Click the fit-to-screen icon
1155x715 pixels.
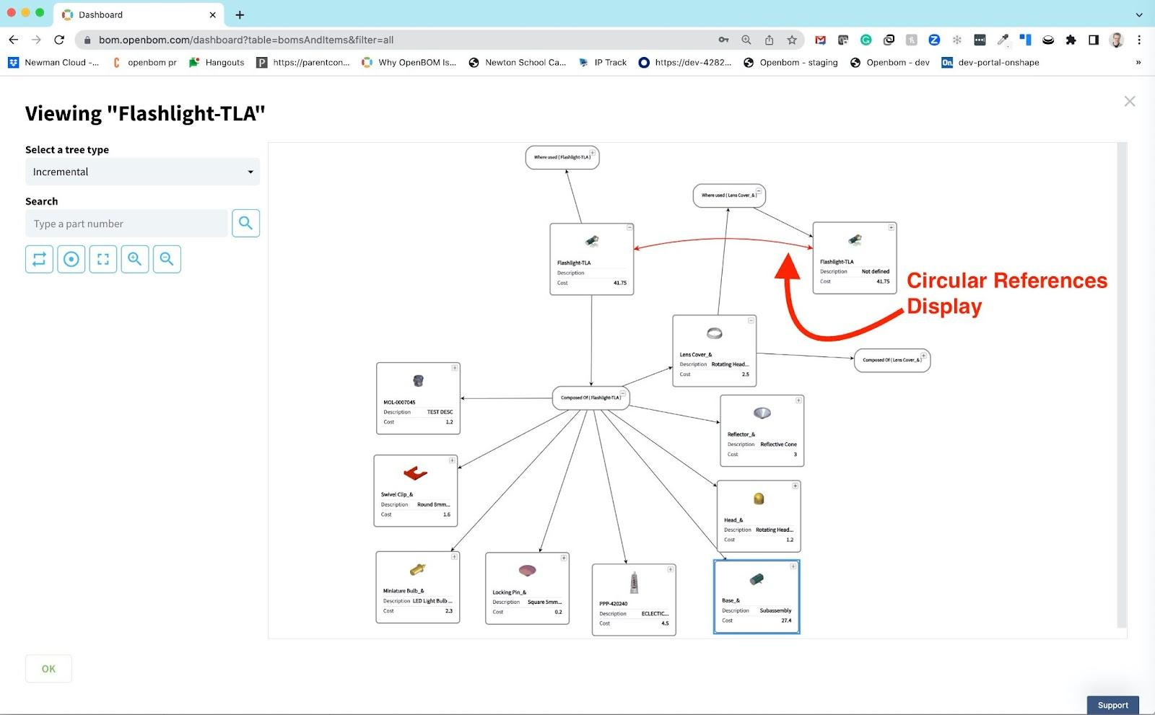[103, 259]
